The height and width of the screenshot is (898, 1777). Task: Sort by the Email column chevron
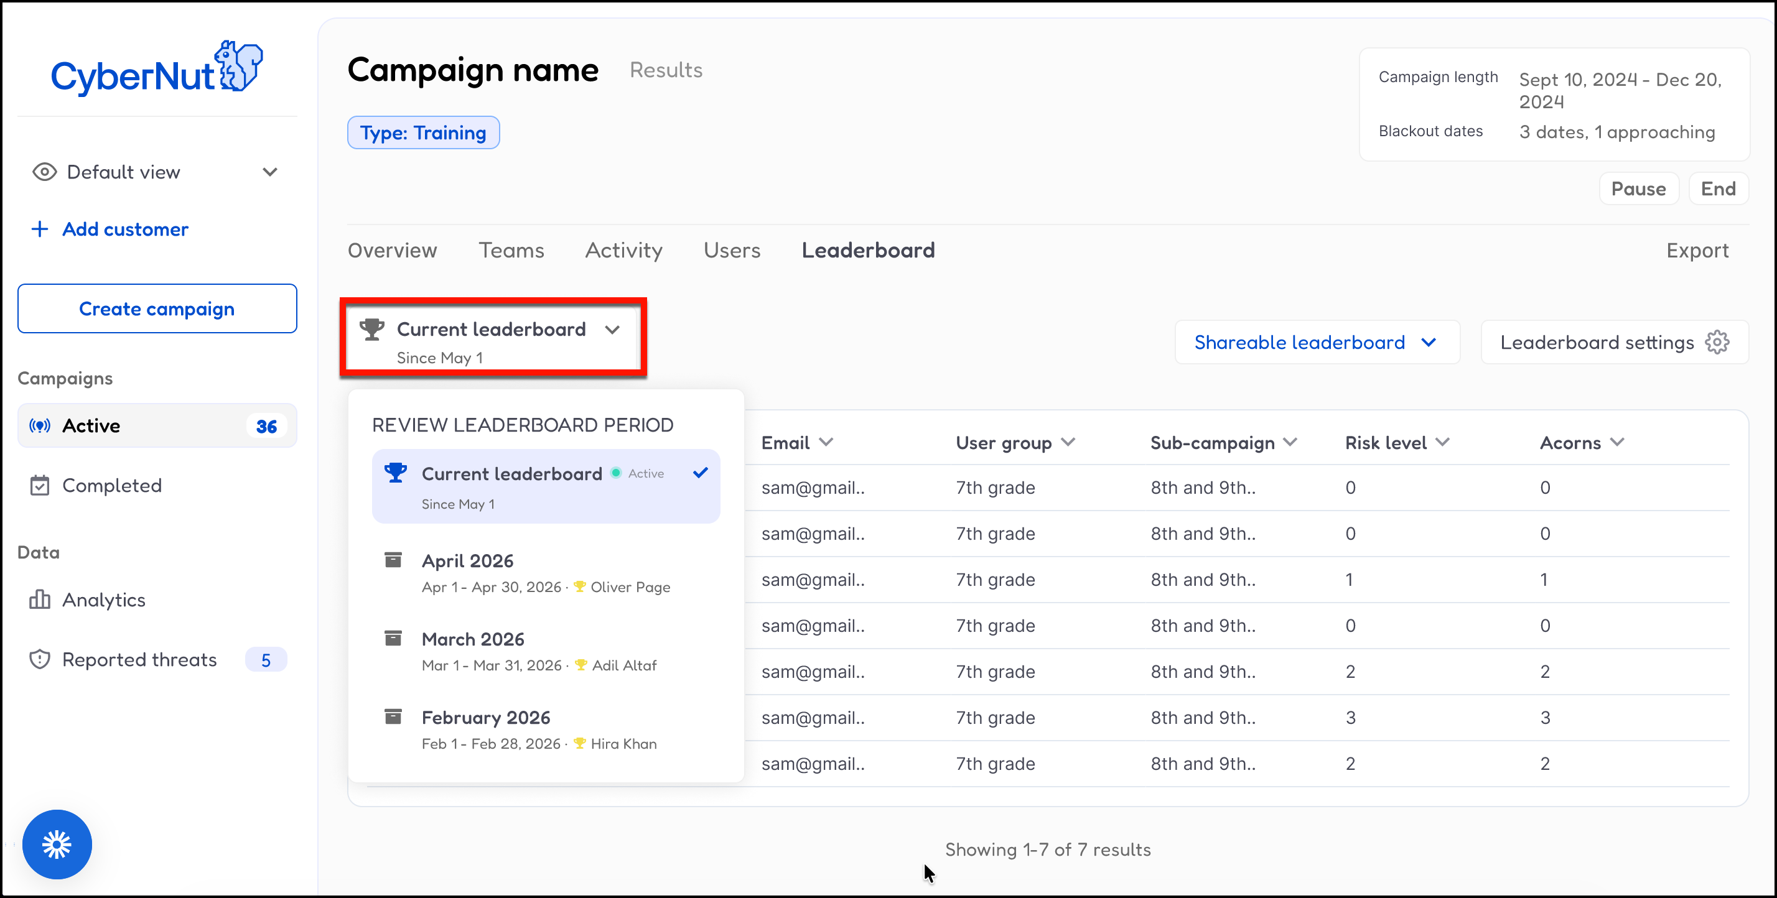[x=826, y=442]
